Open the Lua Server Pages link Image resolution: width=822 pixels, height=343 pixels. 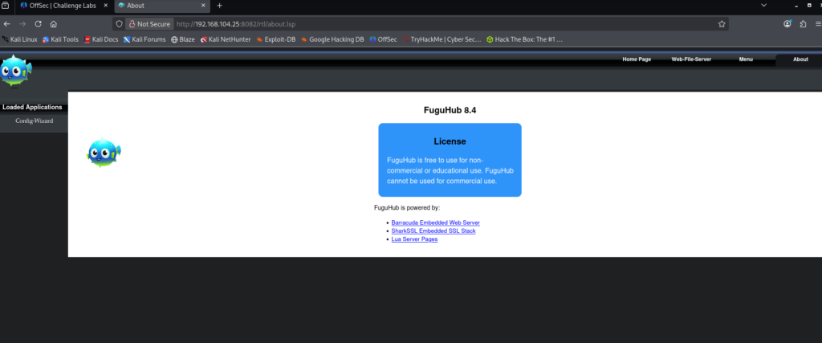414,239
